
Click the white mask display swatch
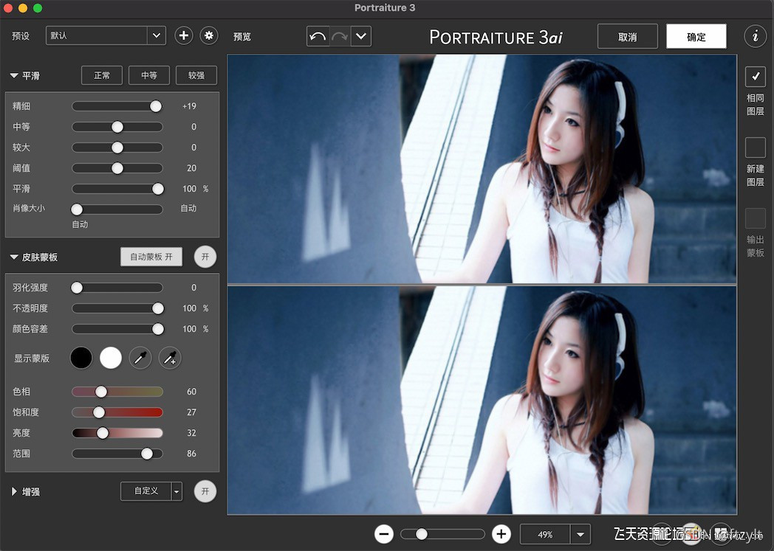pyautogui.click(x=111, y=358)
